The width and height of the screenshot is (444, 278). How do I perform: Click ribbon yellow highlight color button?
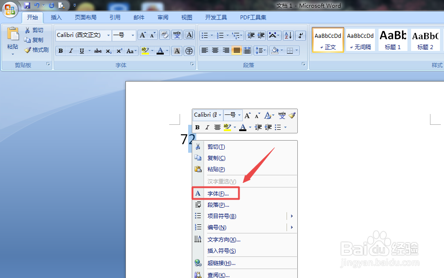point(145,51)
